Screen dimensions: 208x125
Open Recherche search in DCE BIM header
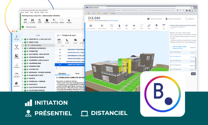click(190, 19)
